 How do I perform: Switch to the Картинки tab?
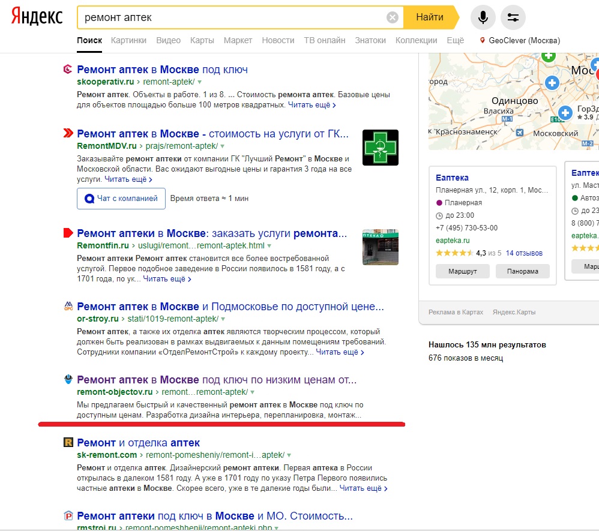click(x=128, y=40)
